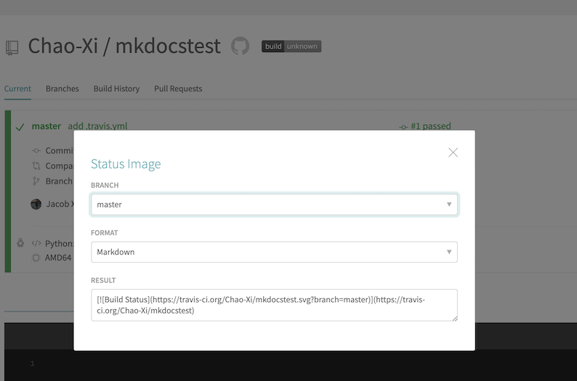
Task: Click the repository book icon
Action: (12, 48)
